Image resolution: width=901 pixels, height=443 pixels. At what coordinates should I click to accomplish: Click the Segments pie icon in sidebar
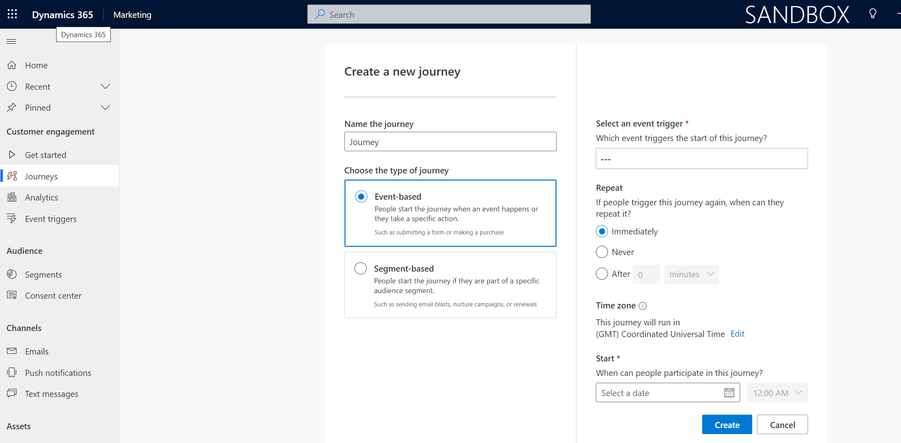click(12, 274)
